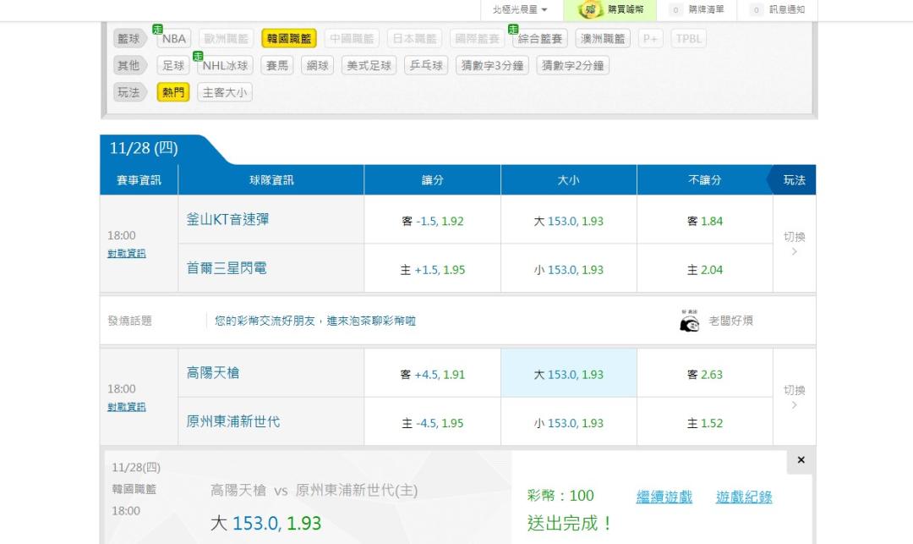Open 猜數字2分鐘 game

(573, 65)
